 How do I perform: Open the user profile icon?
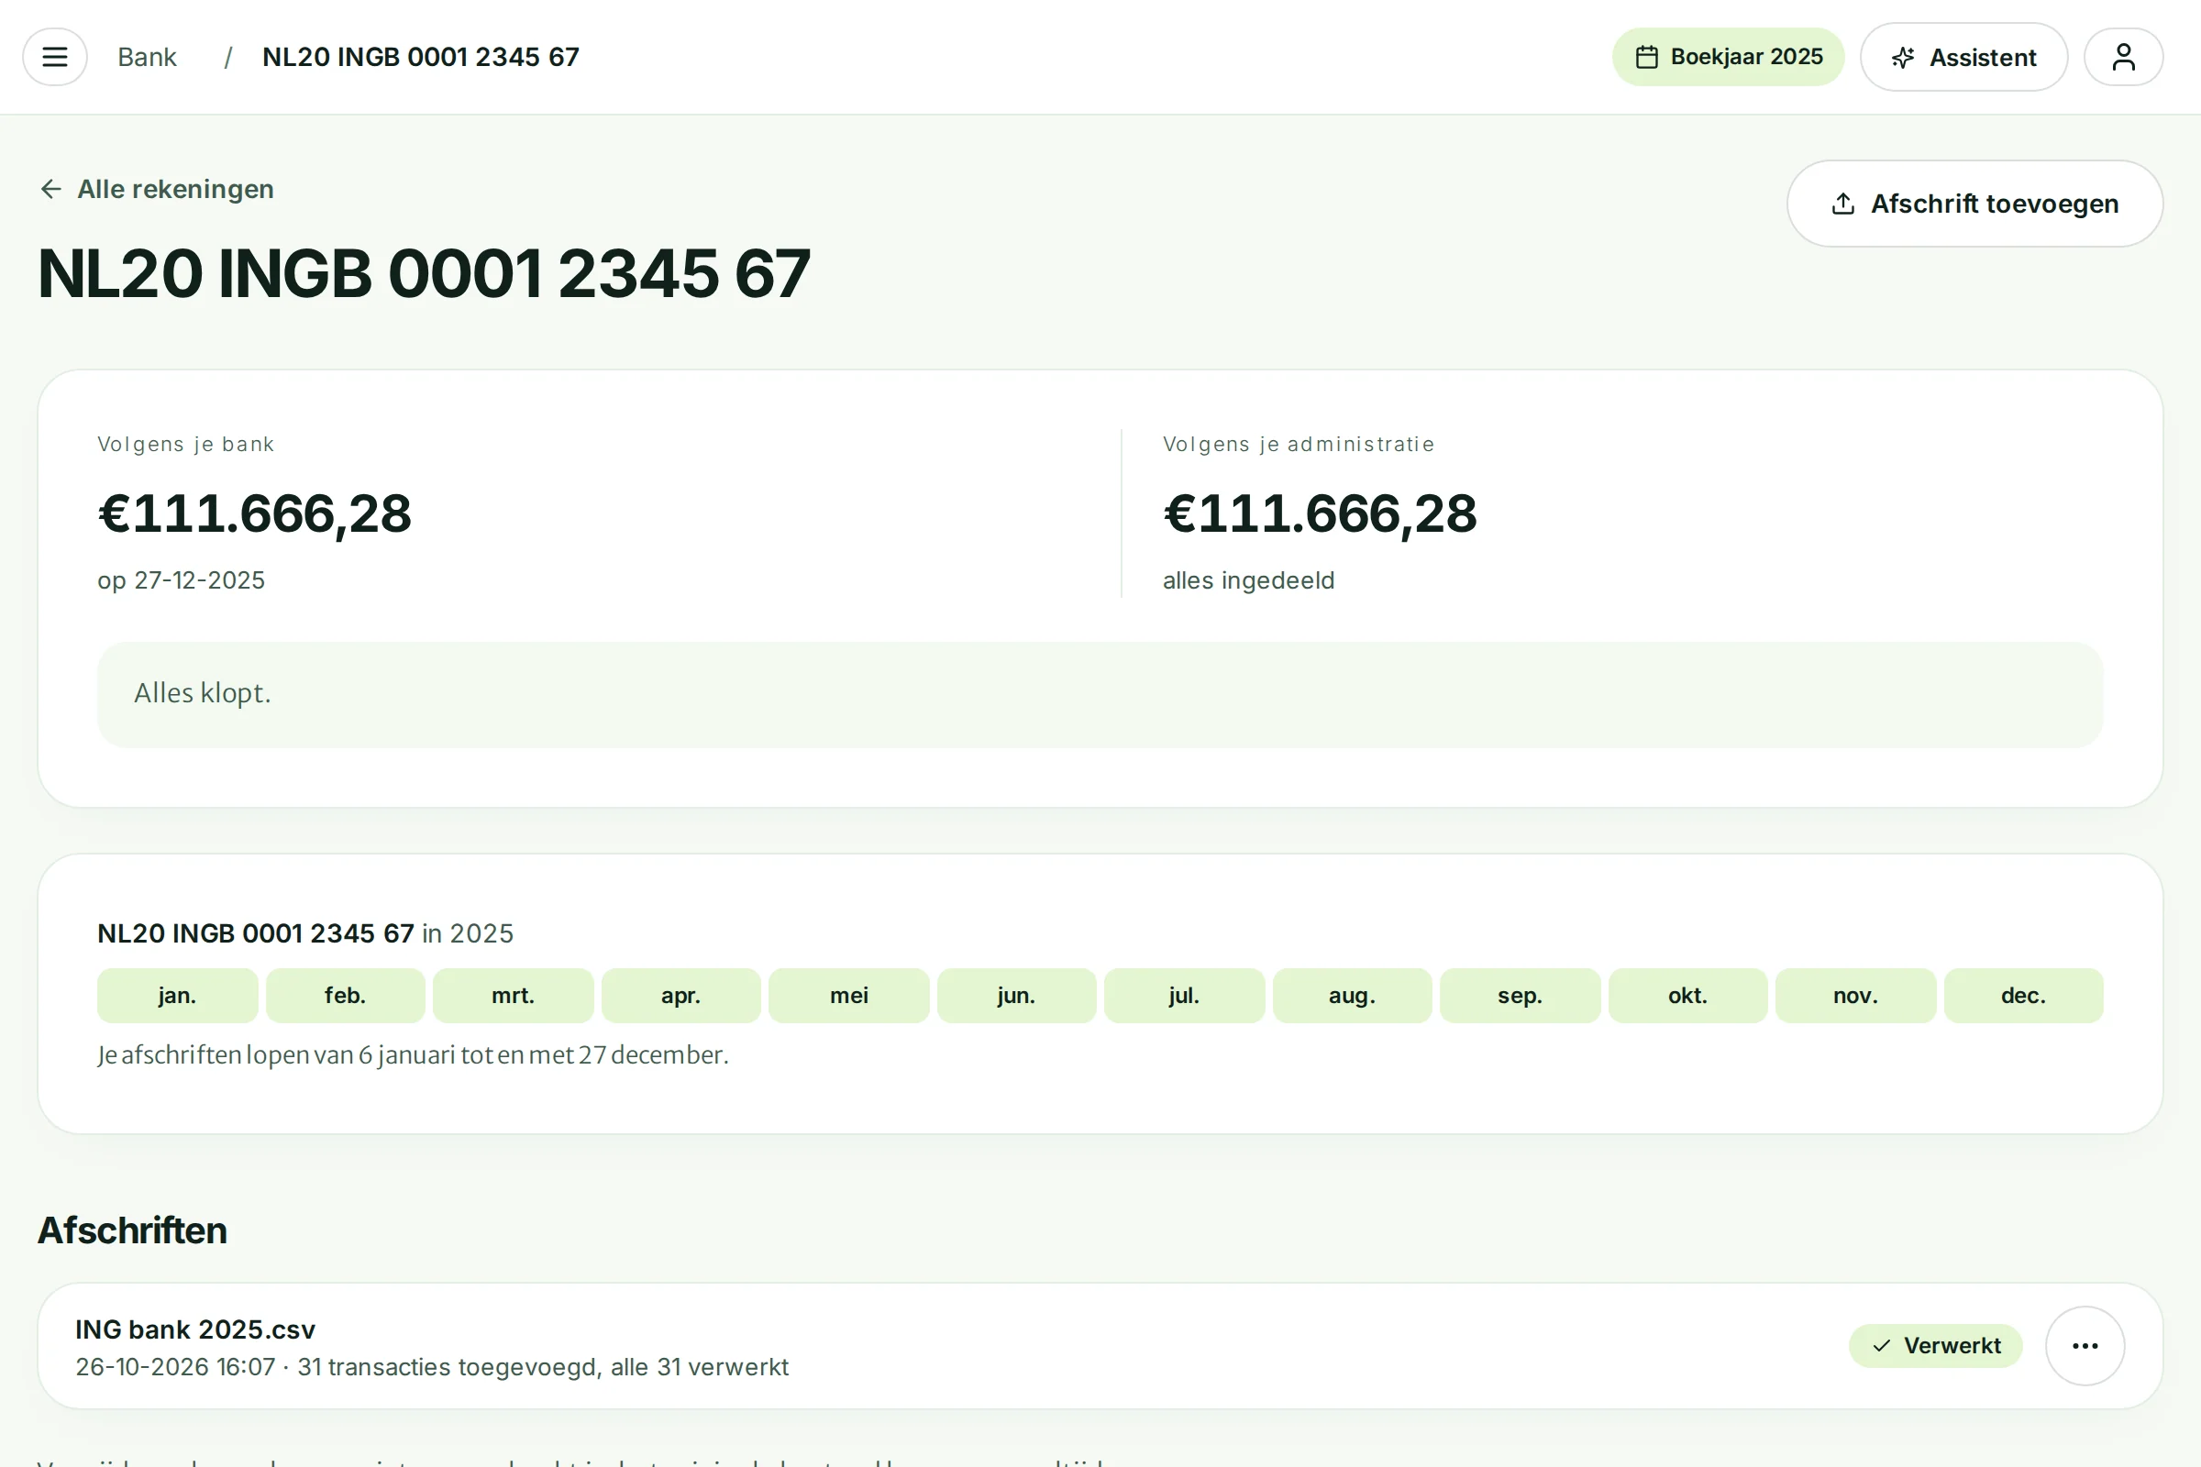click(2123, 57)
